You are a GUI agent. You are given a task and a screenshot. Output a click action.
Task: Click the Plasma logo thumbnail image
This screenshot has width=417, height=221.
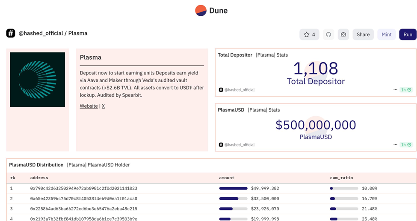tap(38, 80)
